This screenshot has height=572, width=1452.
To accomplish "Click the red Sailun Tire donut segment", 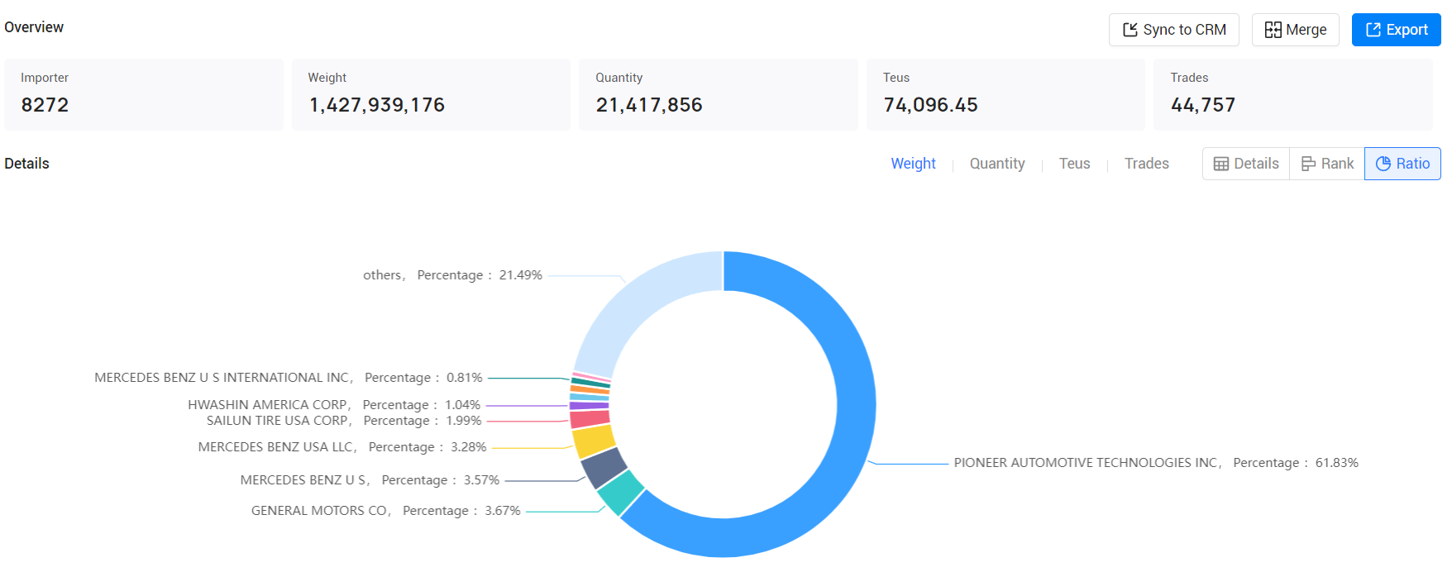I will pos(590,419).
